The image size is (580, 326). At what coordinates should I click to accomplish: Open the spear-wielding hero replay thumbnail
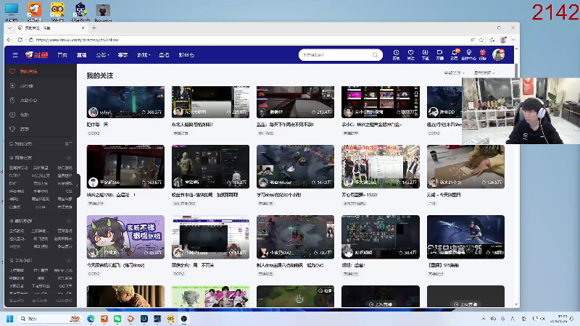tap(465, 237)
